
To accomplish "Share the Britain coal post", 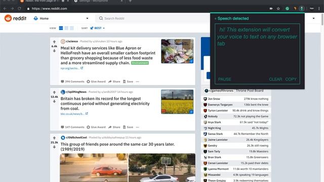I will coord(114,127).
